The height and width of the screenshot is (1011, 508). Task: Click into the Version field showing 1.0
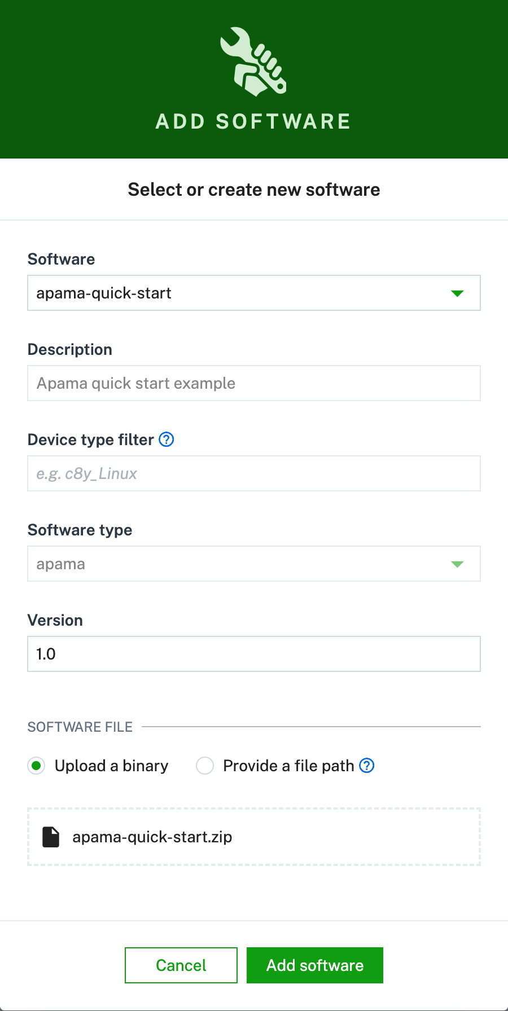click(x=254, y=654)
